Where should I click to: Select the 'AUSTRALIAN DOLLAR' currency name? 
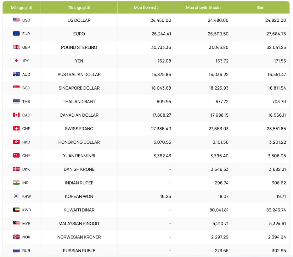[79, 74]
